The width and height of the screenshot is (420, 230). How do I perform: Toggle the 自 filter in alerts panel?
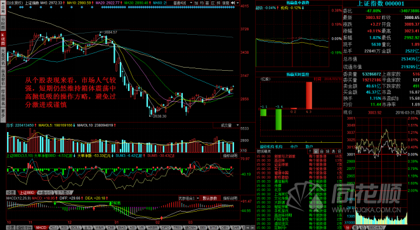coord(322,151)
